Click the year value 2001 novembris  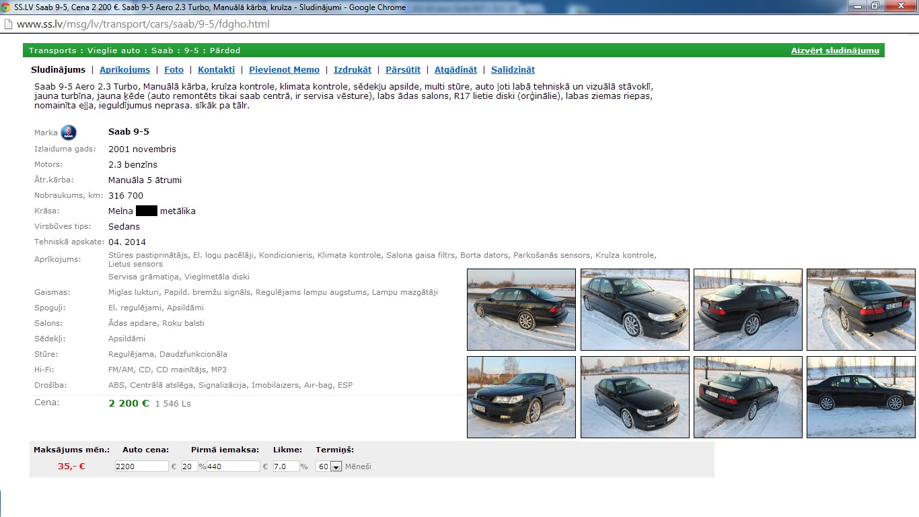pyautogui.click(x=142, y=149)
